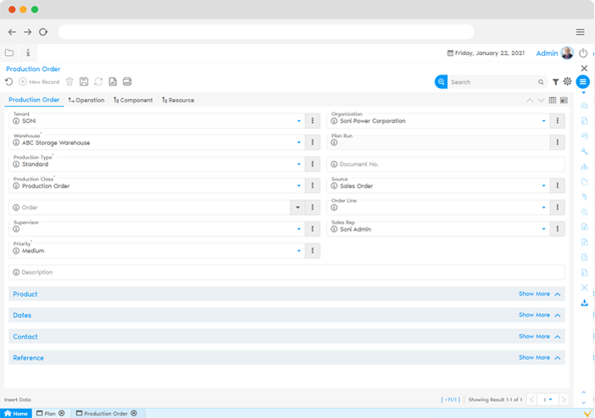Click Show More in Dates section
This screenshot has width=595, height=418.
(534, 315)
